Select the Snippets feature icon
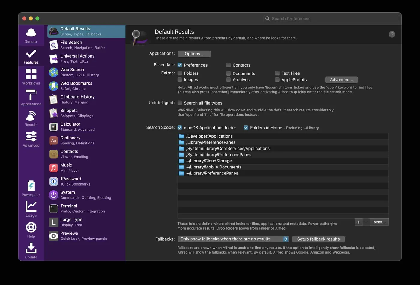This screenshot has height=285, width=420. (53, 113)
